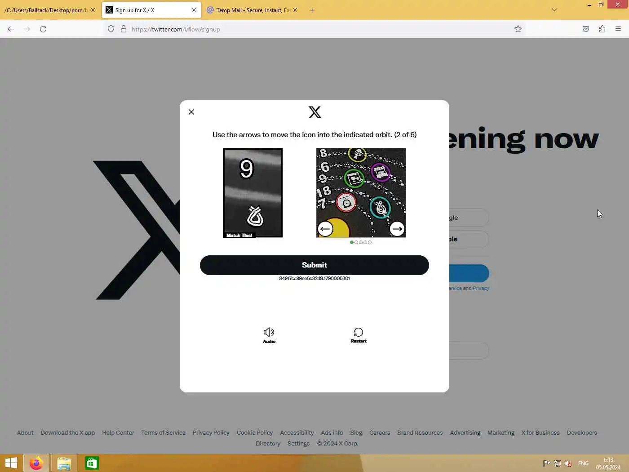The height and width of the screenshot is (472, 629).
Task: Open Cookie Policy link
Action: [255, 433]
